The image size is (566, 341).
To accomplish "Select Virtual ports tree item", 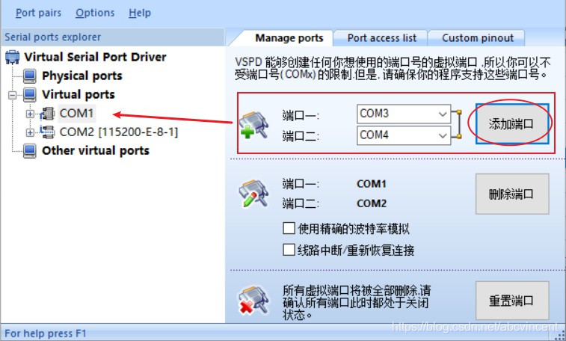I will (x=79, y=94).
